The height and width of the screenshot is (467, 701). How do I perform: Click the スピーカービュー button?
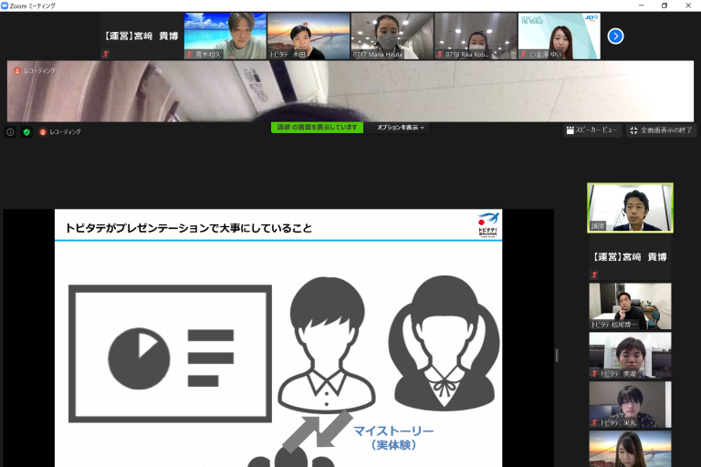(x=591, y=130)
